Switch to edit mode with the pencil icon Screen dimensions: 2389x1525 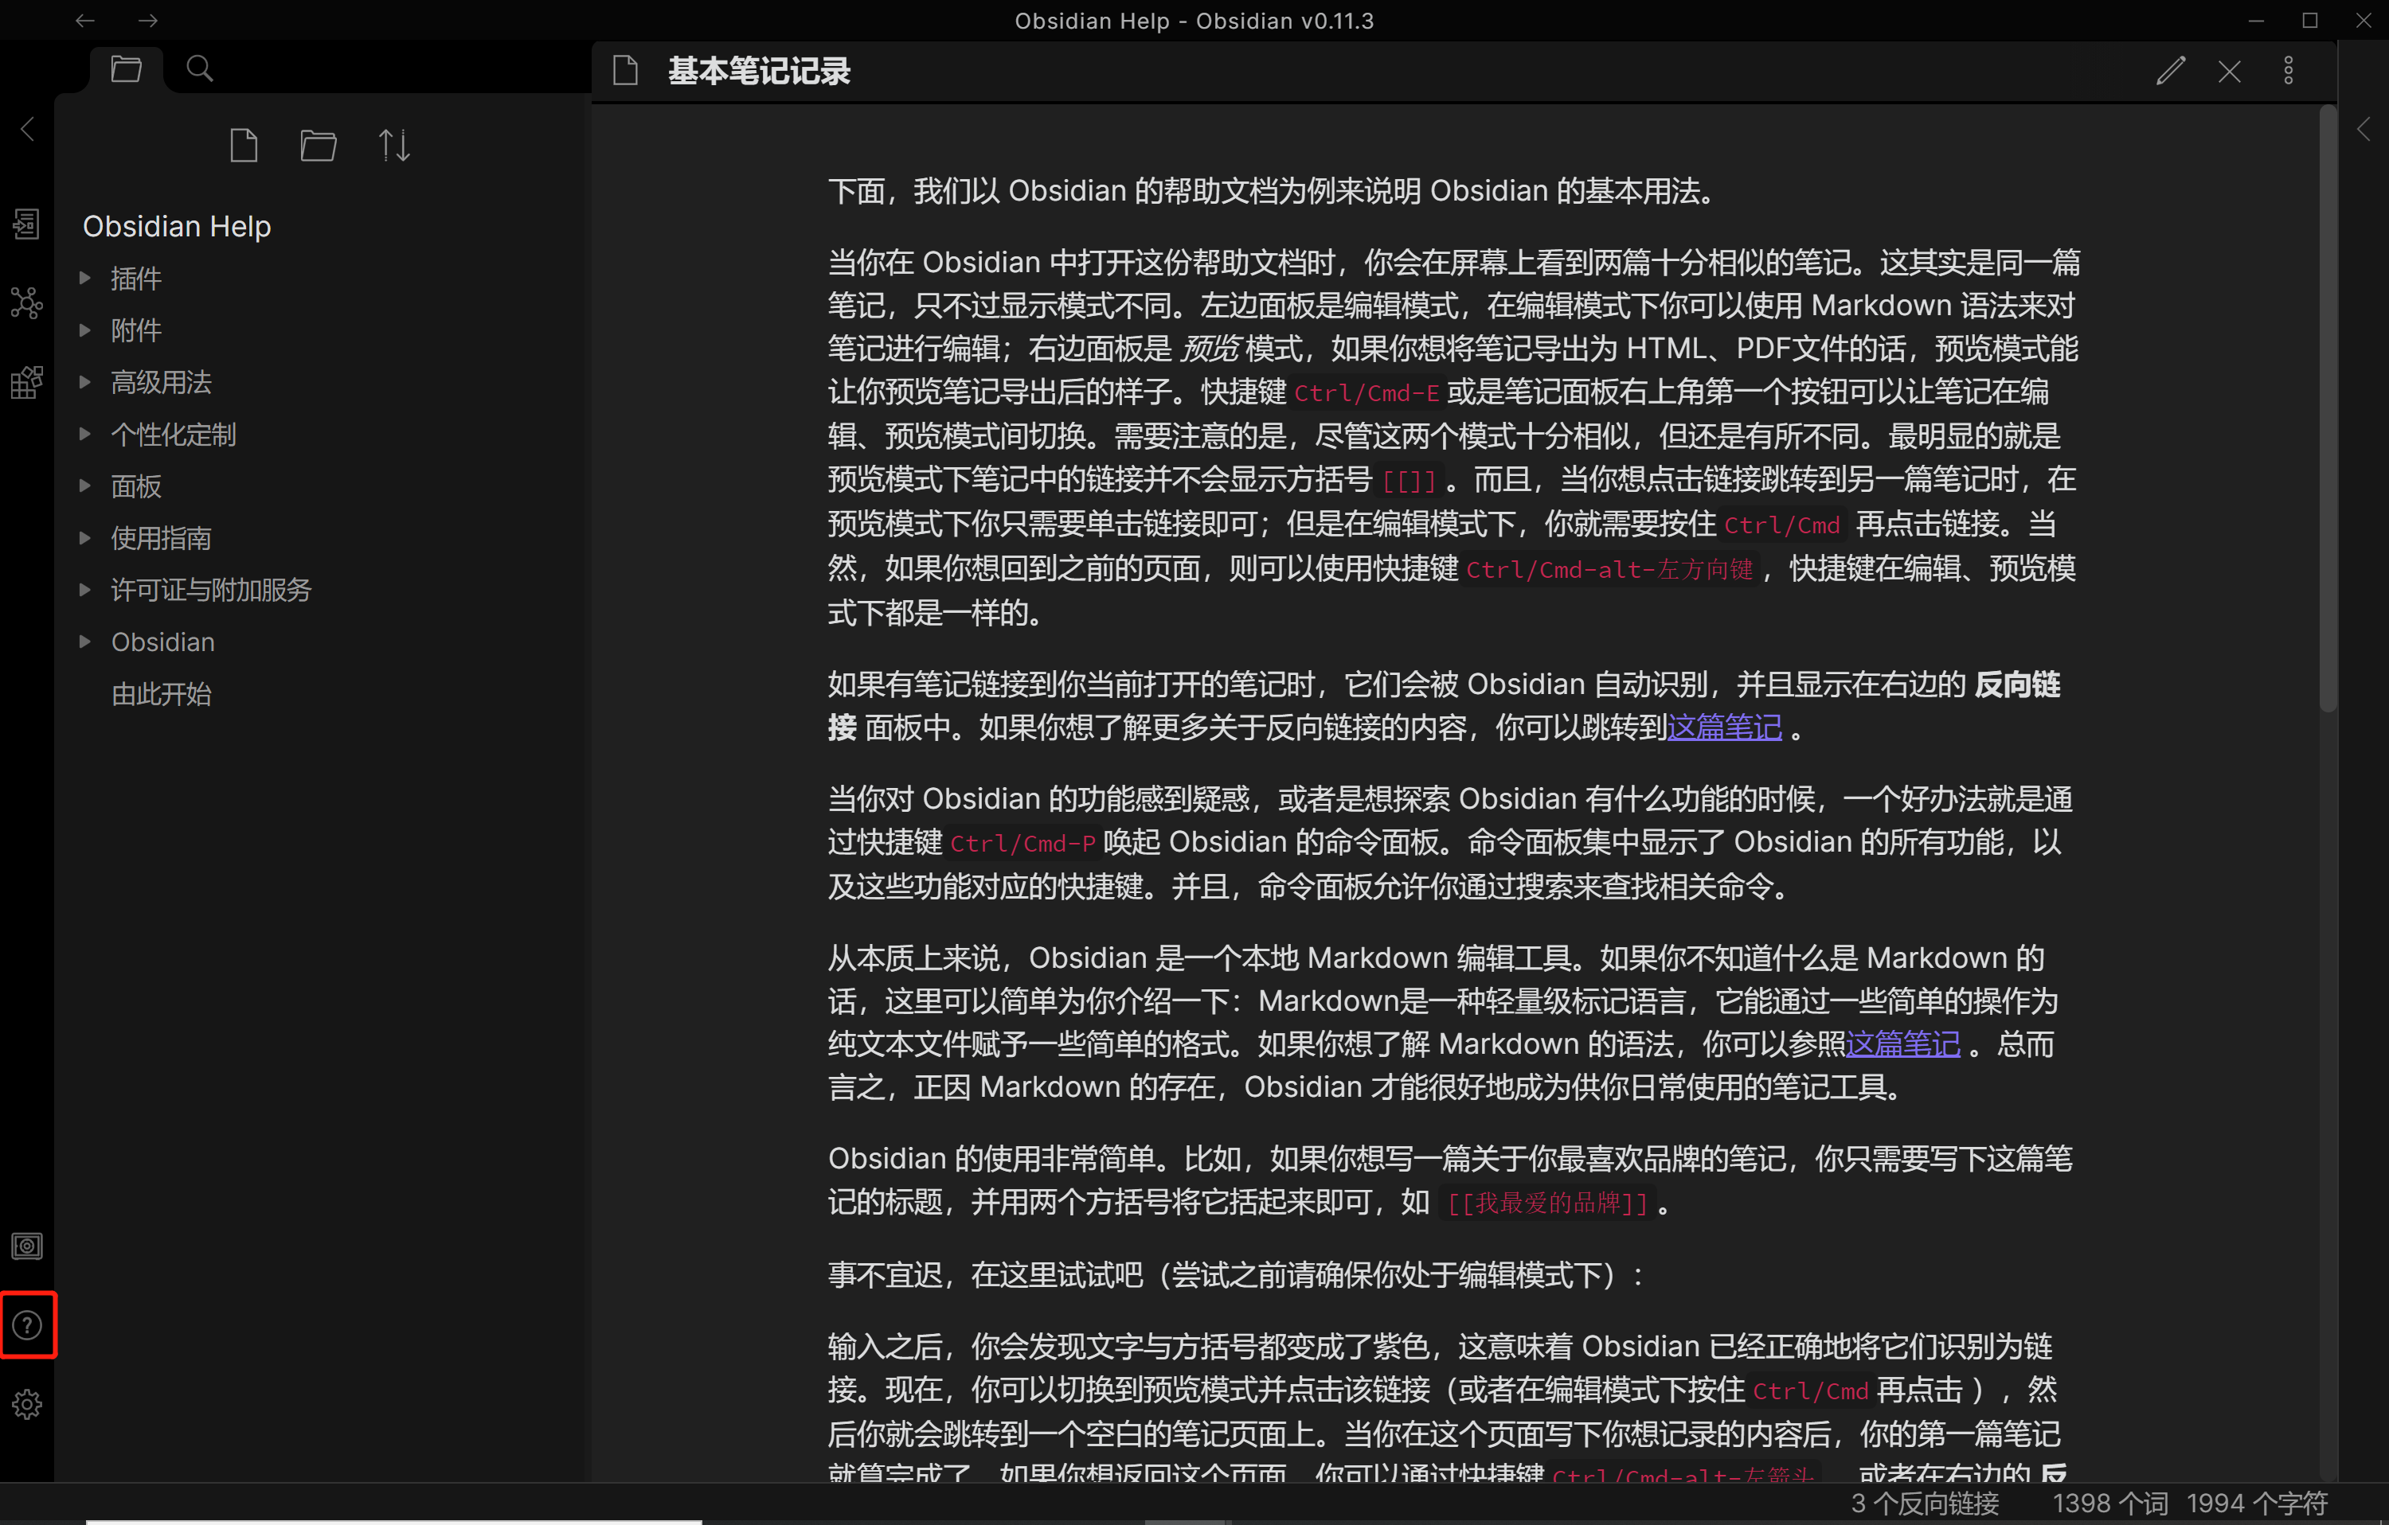click(2170, 70)
